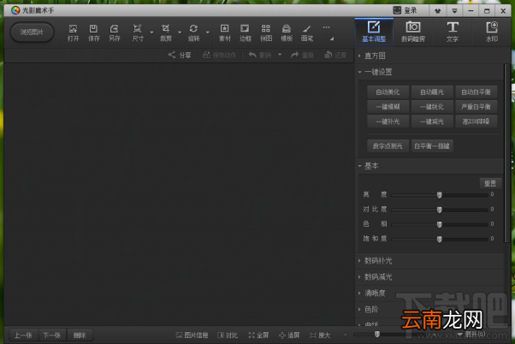Open the 素材 materials icon
The width and height of the screenshot is (515, 344).
tap(225, 33)
